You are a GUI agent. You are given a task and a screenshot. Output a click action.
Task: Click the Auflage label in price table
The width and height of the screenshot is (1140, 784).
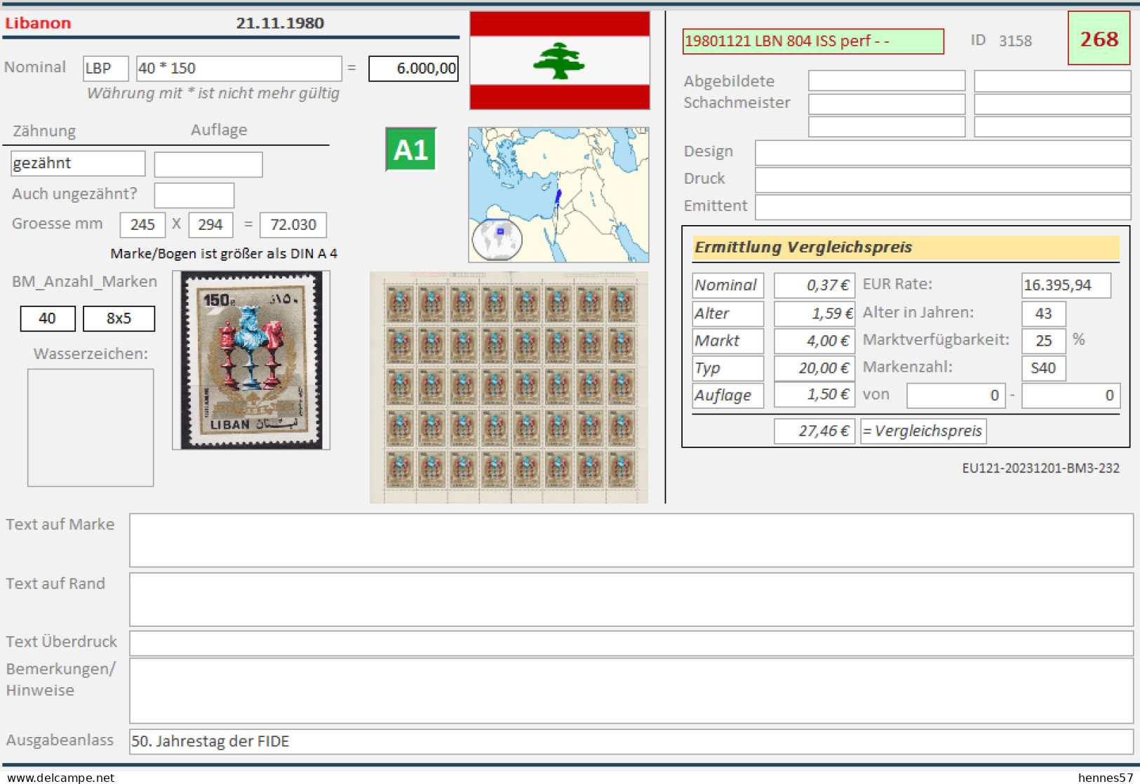click(727, 396)
